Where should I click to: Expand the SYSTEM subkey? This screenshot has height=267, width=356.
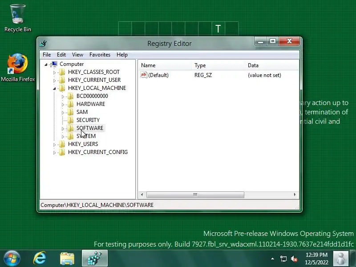(x=63, y=137)
